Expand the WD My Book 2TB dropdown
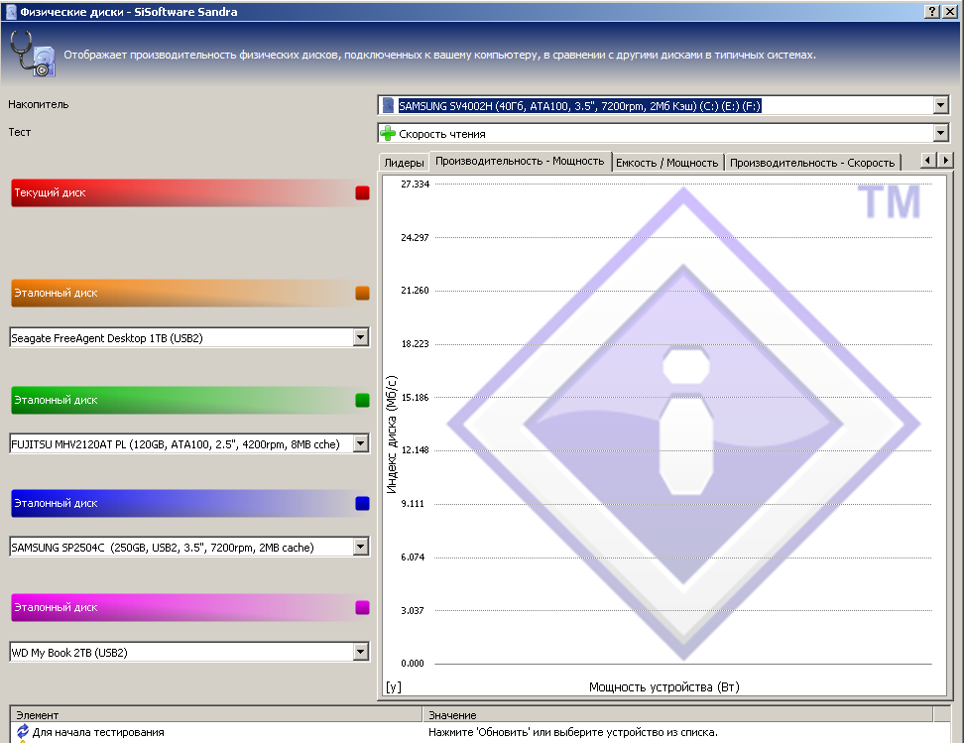The image size is (964, 743). (x=360, y=652)
